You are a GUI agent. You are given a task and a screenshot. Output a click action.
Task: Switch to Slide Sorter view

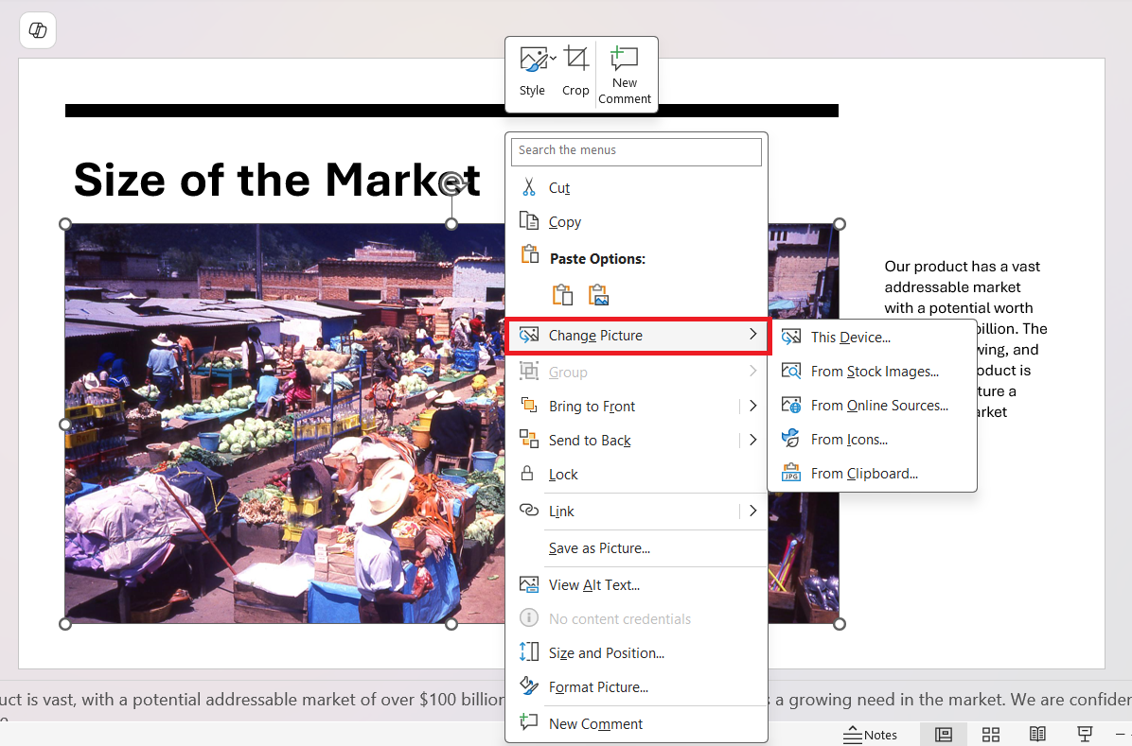tap(990, 735)
